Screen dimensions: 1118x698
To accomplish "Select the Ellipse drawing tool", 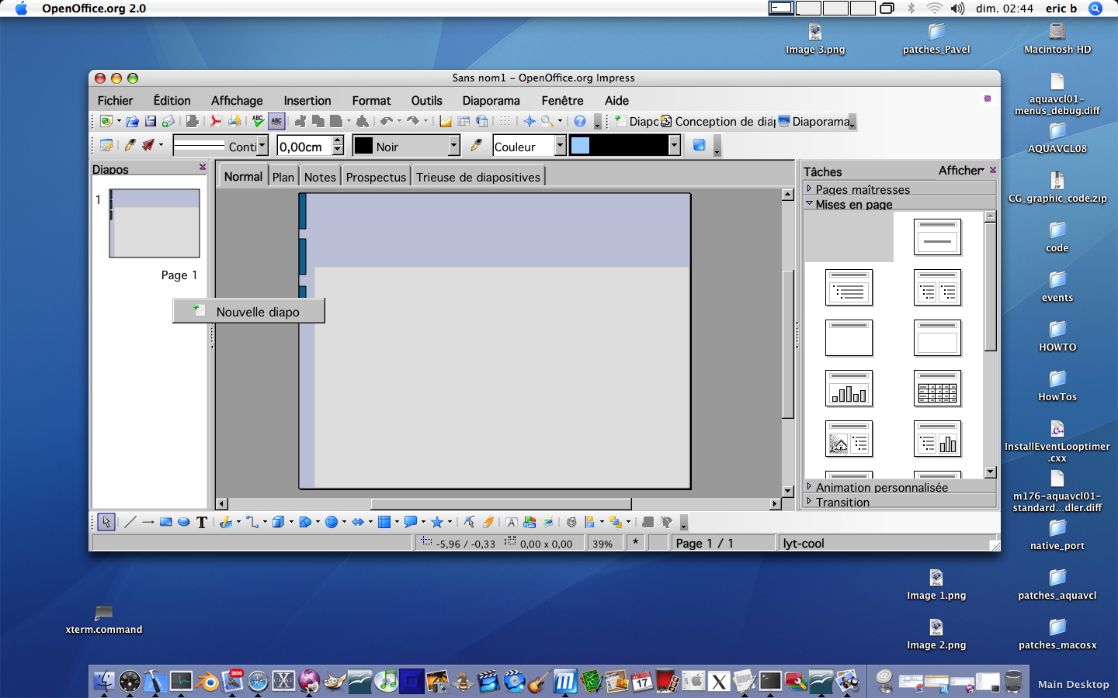I will pyautogui.click(x=184, y=522).
